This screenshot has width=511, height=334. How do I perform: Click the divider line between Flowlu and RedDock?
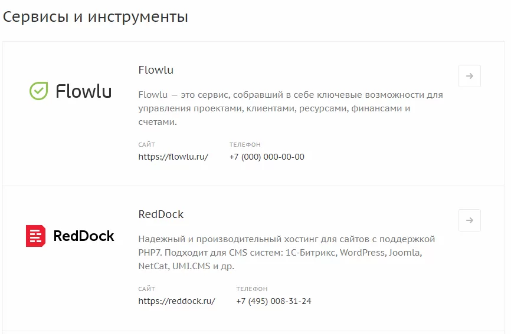click(254, 186)
